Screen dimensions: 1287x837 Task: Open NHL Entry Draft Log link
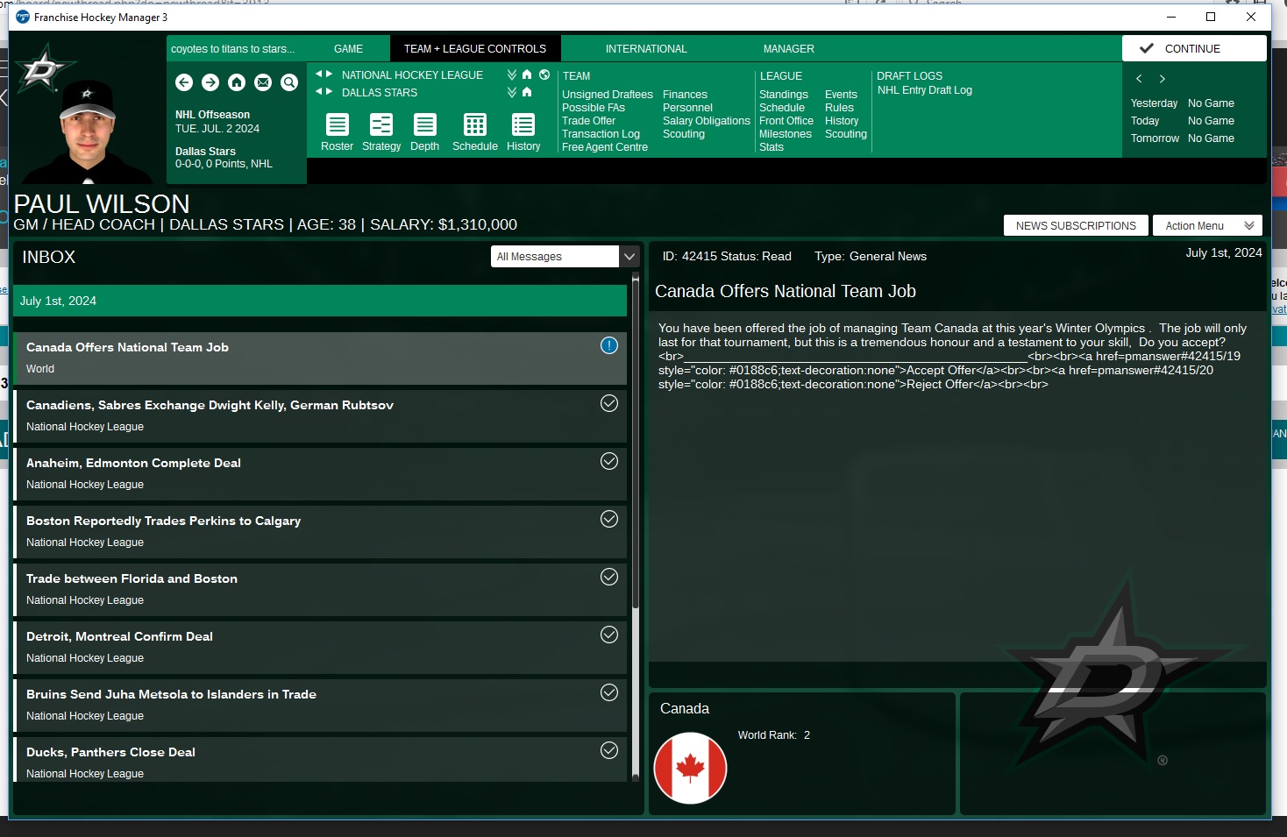click(925, 90)
